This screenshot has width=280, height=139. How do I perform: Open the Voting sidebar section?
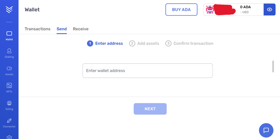[x=9, y=105]
